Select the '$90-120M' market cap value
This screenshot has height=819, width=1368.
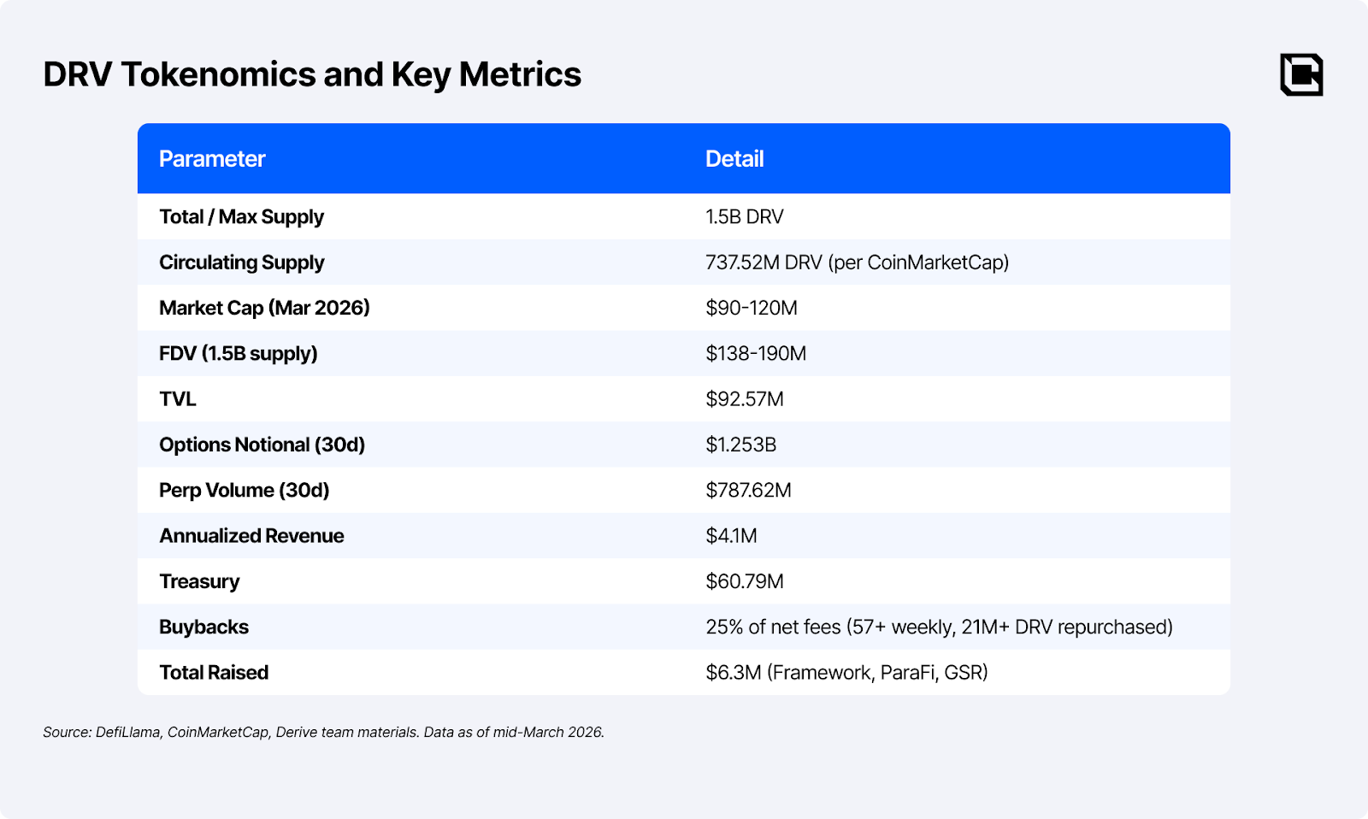click(x=751, y=308)
